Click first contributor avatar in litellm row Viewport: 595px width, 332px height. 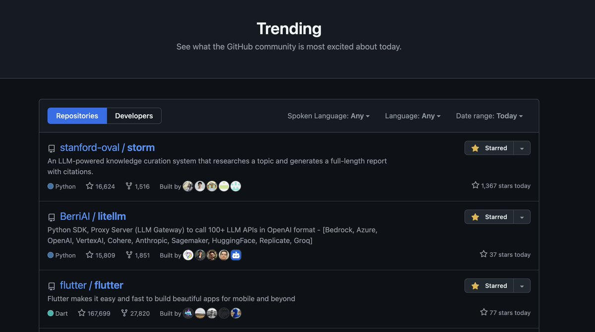coord(188,255)
